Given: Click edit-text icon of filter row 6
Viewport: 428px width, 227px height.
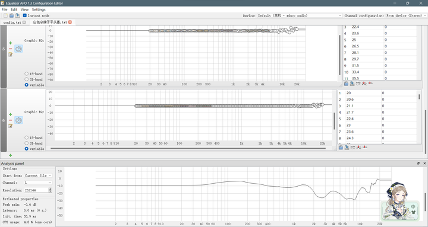Looking at the screenshot, I should (10, 126).
